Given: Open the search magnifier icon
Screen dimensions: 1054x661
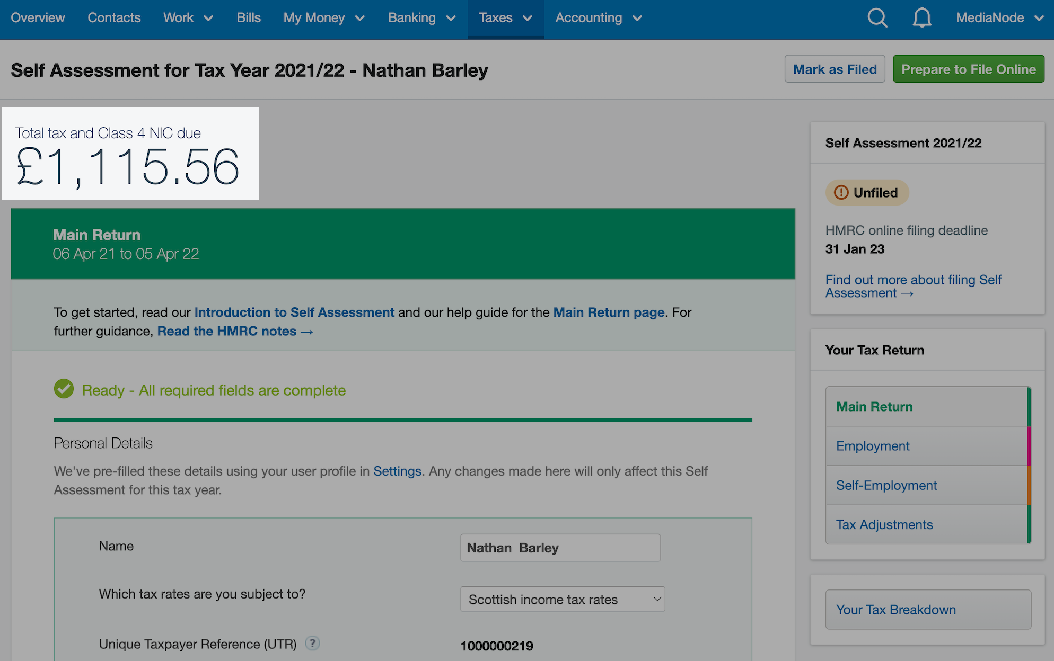Looking at the screenshot, I should click(877, 18).
